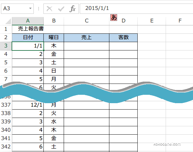
Task: Click the 水 cell in row 339
Action: point(54,122)
